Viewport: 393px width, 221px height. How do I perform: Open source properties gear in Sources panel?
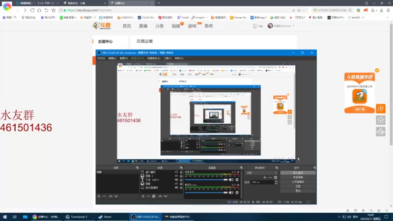(x=154, y=196)
